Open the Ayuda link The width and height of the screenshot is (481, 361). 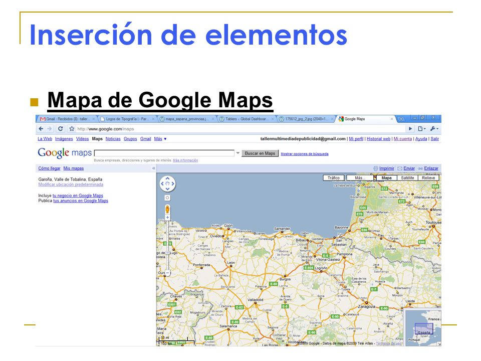[421, 139]
